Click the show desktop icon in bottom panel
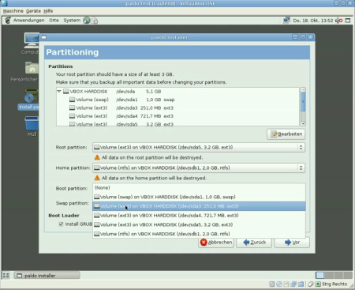The image size is (355, 290). pos(6,276)
